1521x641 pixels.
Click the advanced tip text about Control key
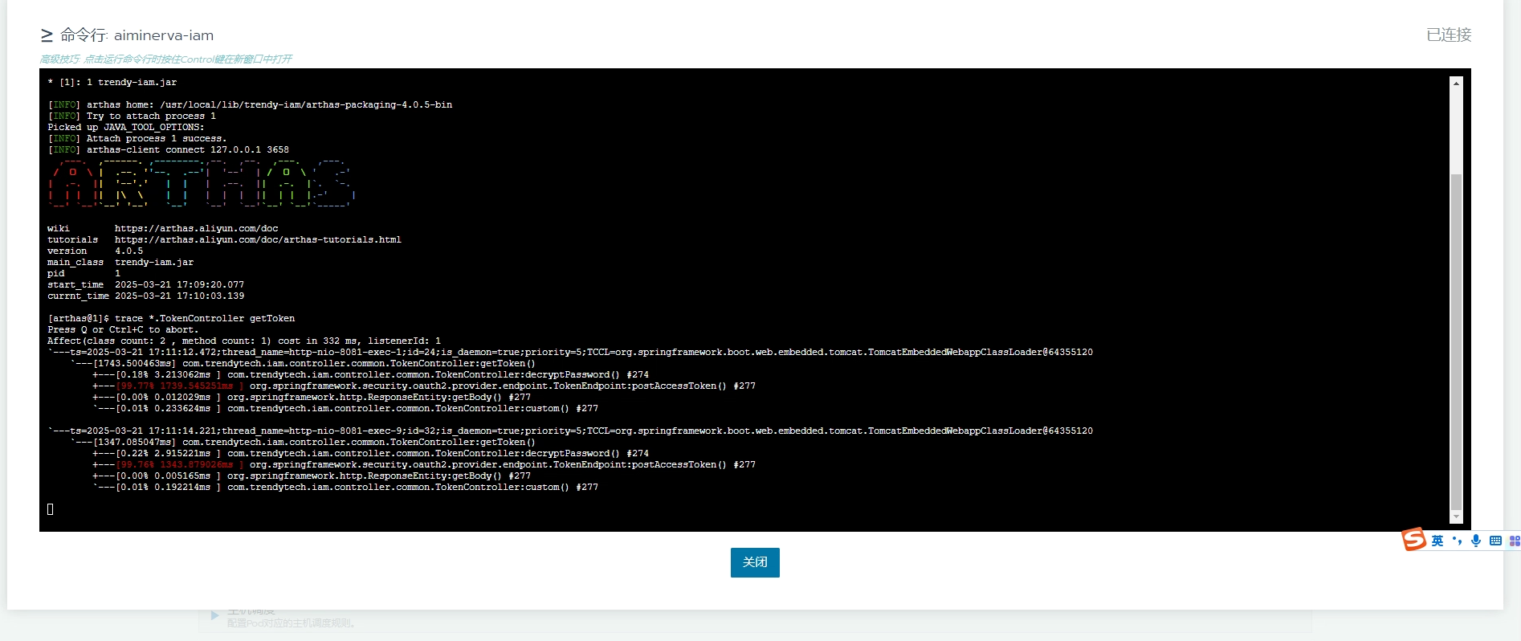pyautogui.click(x=165, y=59)
